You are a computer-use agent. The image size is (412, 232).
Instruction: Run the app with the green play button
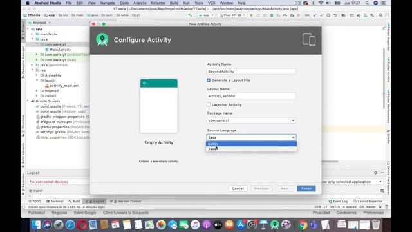click(x=252, y=15)
